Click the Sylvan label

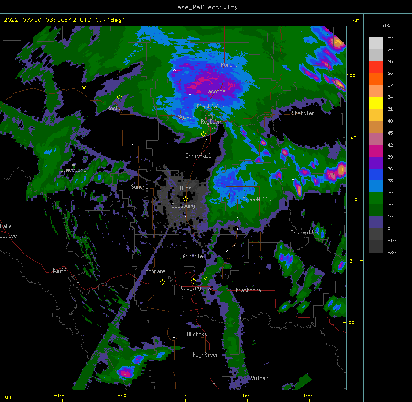pos(186,117)
